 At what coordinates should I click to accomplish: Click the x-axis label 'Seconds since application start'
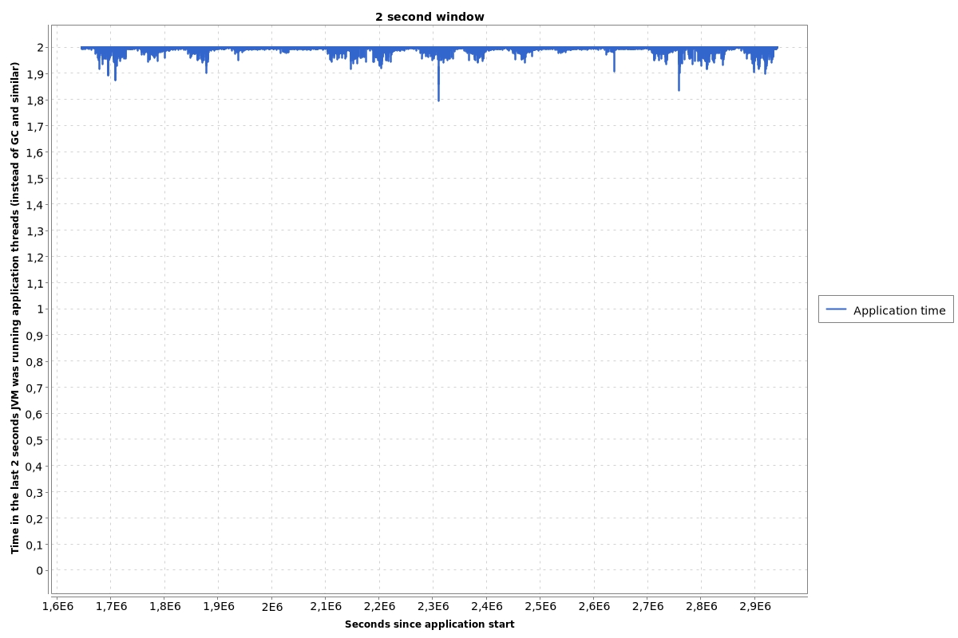tap(430, 624)
